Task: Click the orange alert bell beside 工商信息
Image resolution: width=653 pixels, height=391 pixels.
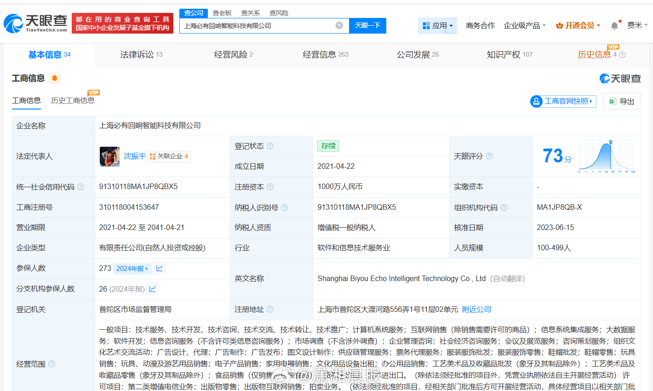Action: click(55, 78)
